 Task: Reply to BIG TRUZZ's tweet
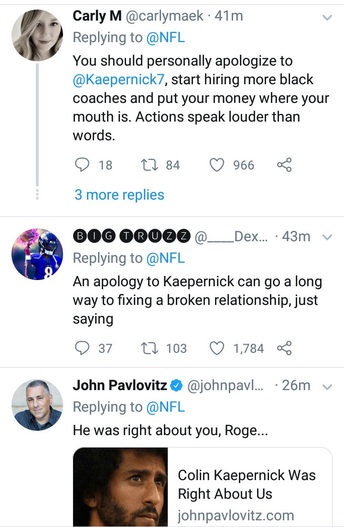tap(82, 348)
